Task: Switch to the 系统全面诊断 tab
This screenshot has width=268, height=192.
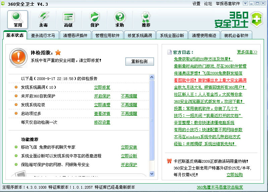Action: click(172, 35)
